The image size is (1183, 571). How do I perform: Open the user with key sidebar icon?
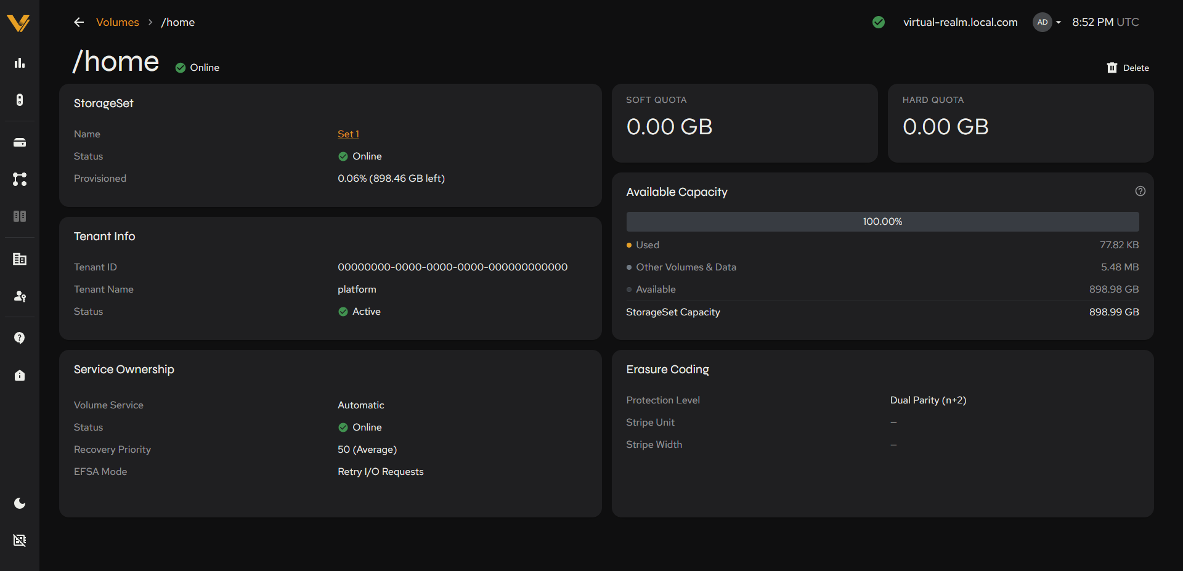click(20, 296)
